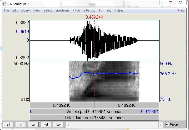The width and height of the screenshot is (189, 130).
Task: Open the Intensity menu
Action: coord(89,10)
